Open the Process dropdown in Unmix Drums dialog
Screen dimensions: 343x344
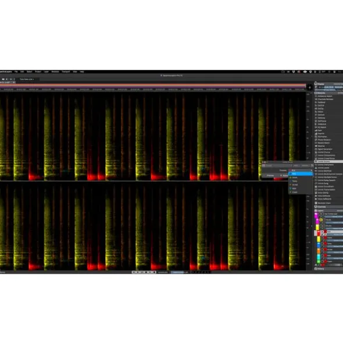coord(301,170)
